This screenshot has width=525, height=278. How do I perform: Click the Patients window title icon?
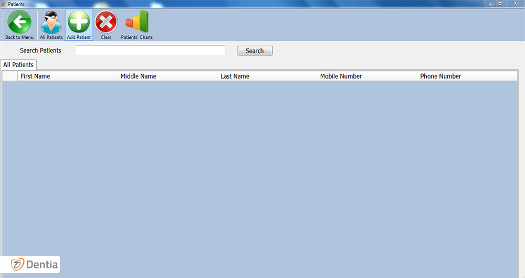tap(4, 4)
